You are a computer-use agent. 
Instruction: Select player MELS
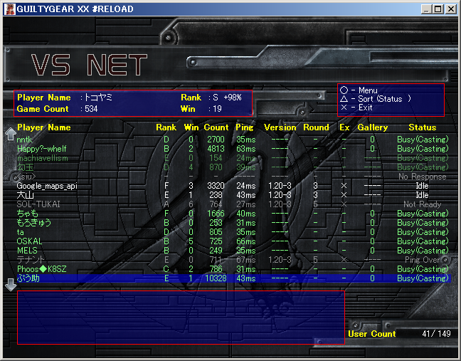pyautogui.click(x=27, y=251)
